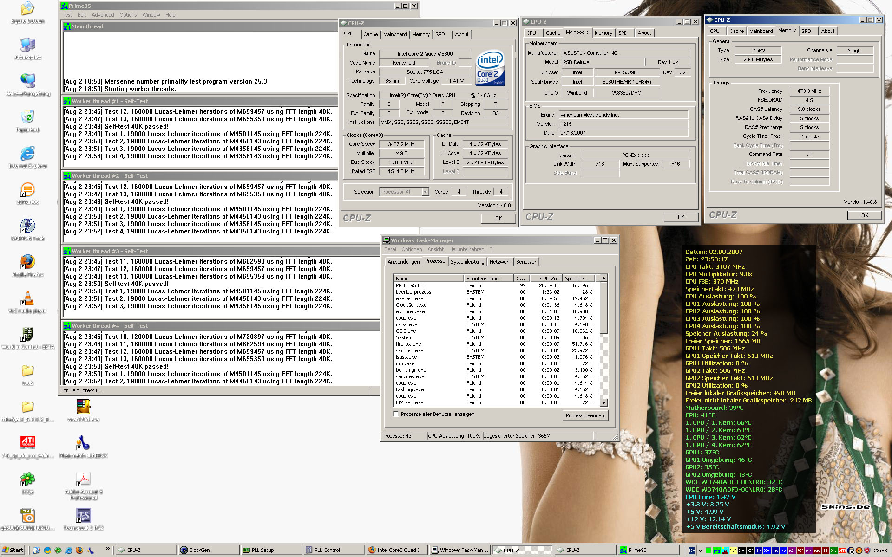892x557 pixels.
Task: Click the ICQ flower icon in Quick Launch
Action: [x=58, y=550]
